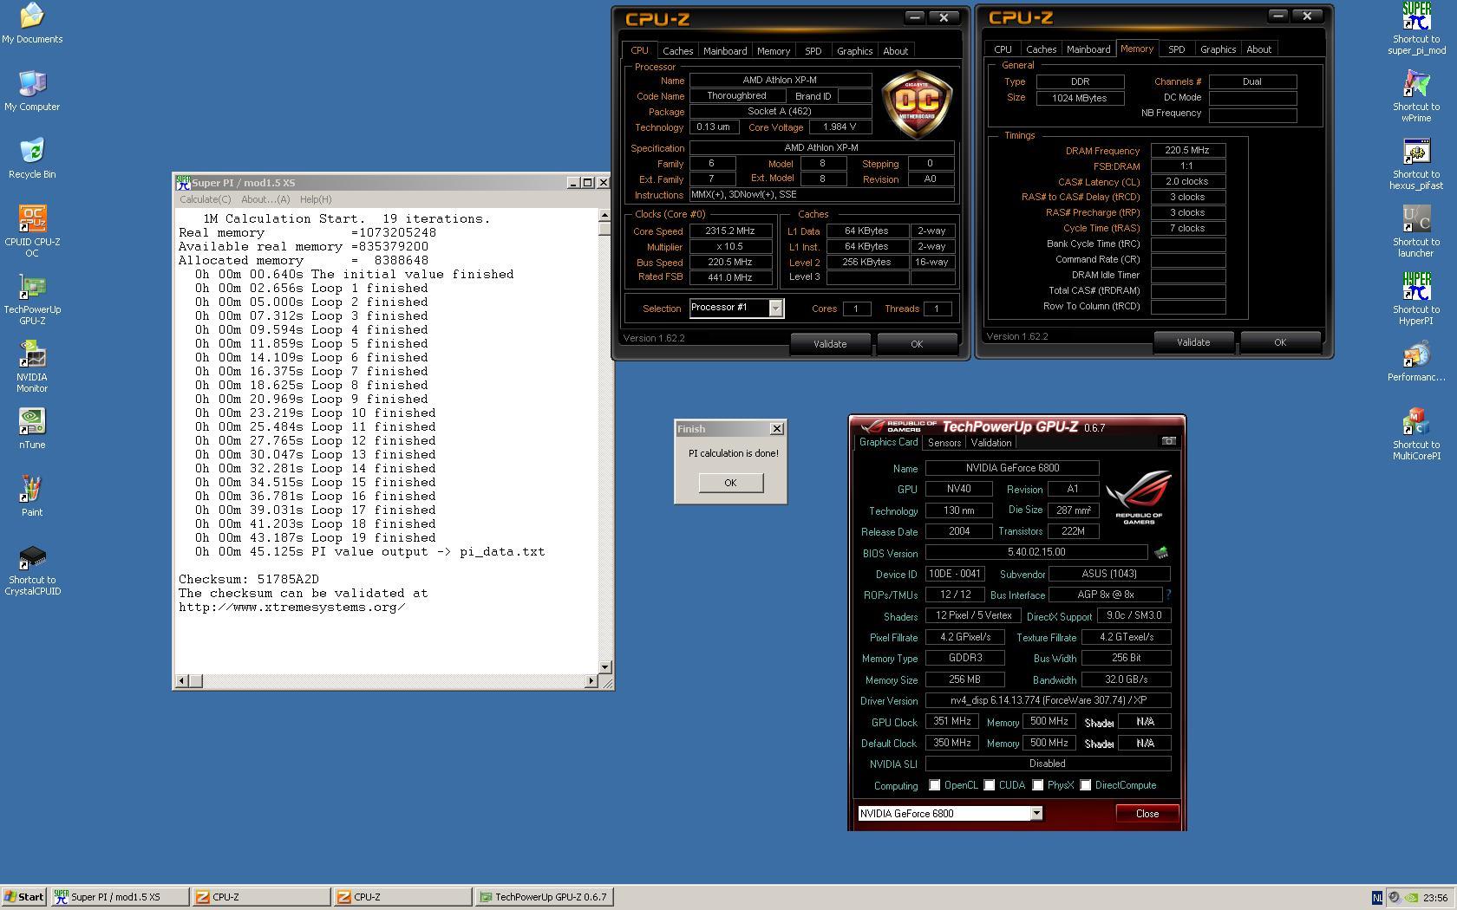The width and height of the screenshot is (1457, 910).
Task: Switch to Mainboard tab in left CPU-Z
Action: tap(725, 51)
